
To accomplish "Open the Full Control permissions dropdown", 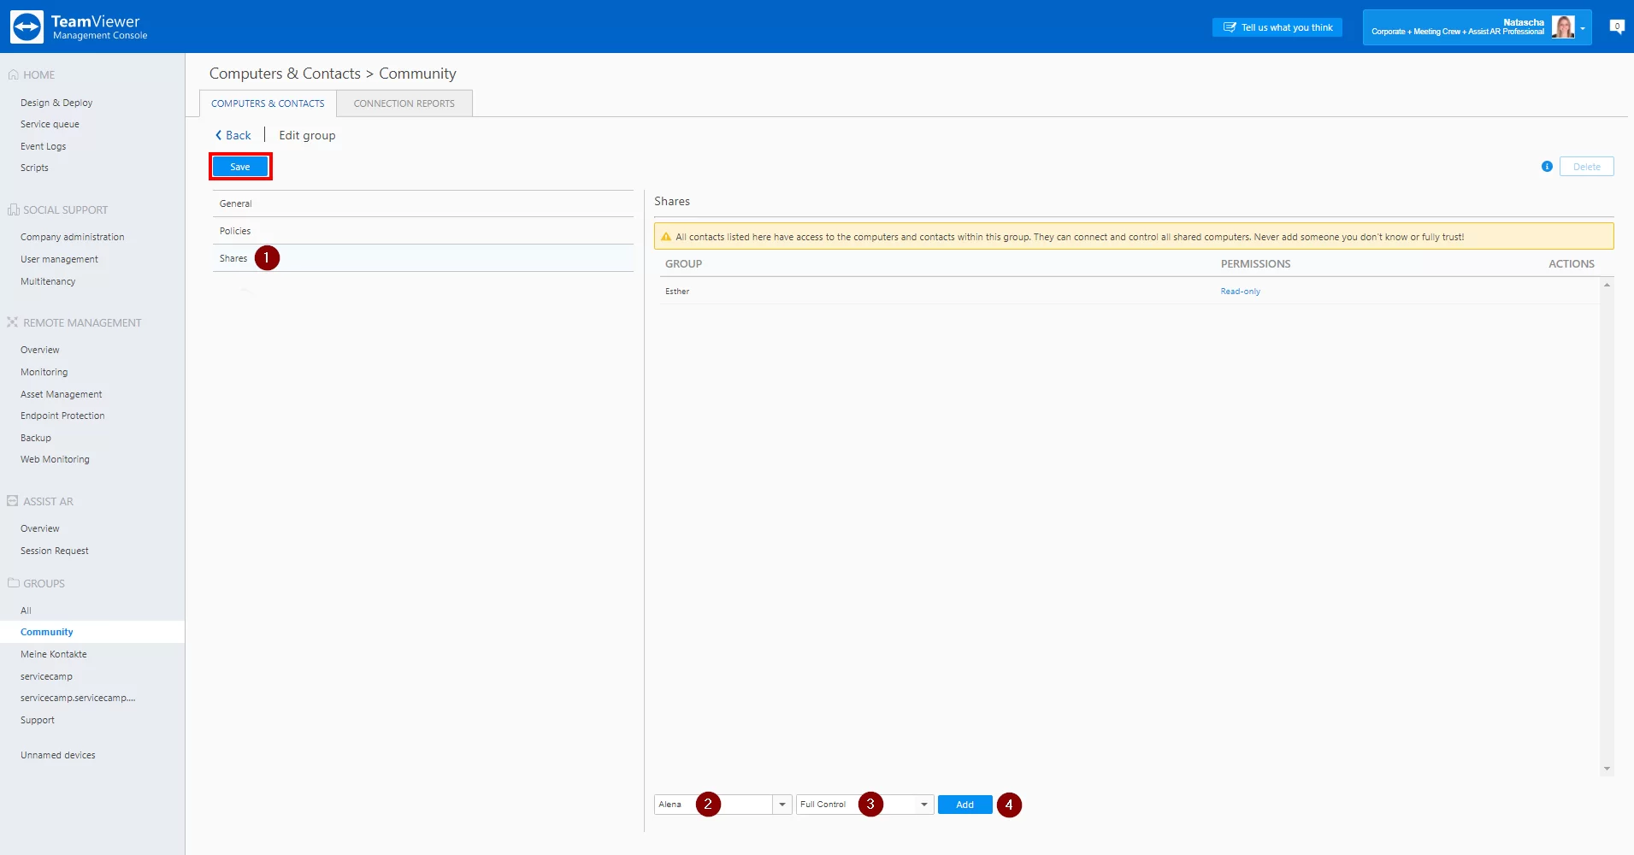I will pyautogui.click(x=923, y=805).
